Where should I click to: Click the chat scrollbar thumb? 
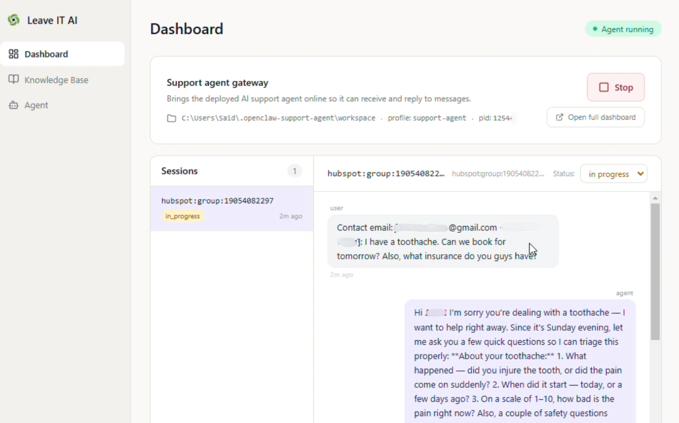pos(655,272)
